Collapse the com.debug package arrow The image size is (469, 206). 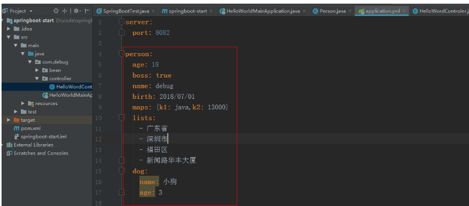30,62
